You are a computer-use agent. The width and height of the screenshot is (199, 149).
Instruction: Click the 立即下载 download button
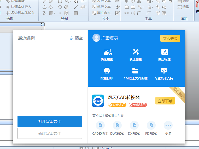pos(165,101)
